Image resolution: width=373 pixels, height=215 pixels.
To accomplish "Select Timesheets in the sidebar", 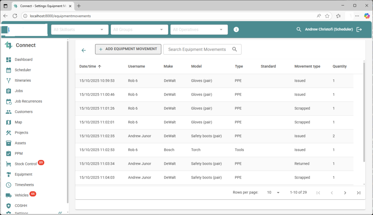I will pos(24,185).
